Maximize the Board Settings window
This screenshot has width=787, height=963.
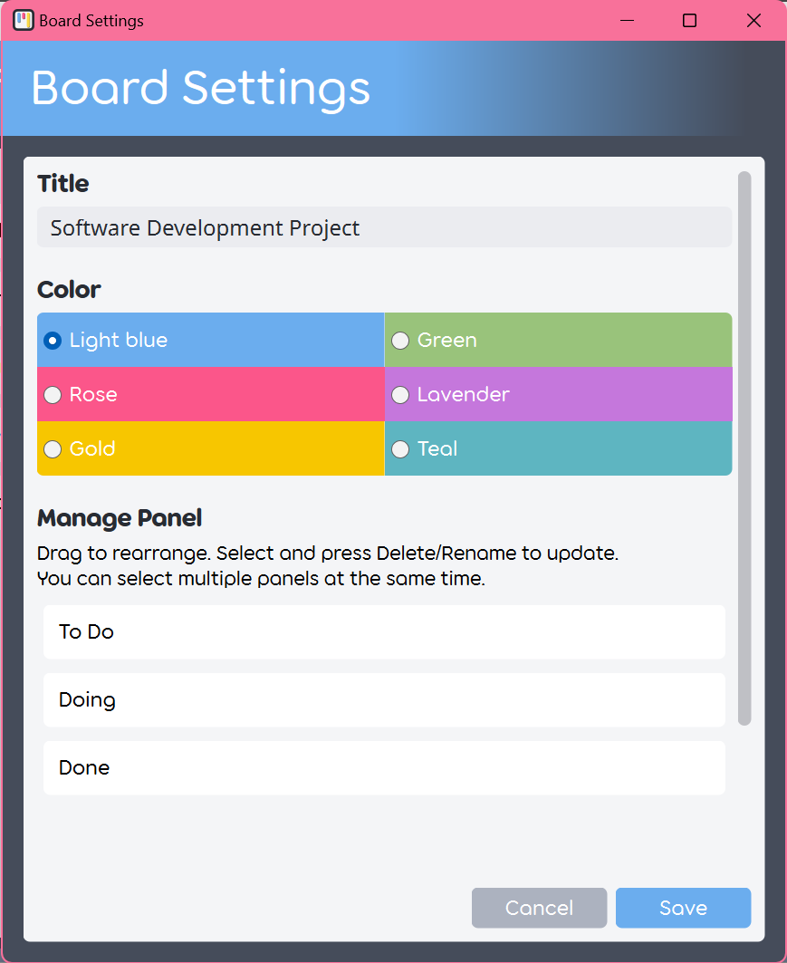[689, 20]
